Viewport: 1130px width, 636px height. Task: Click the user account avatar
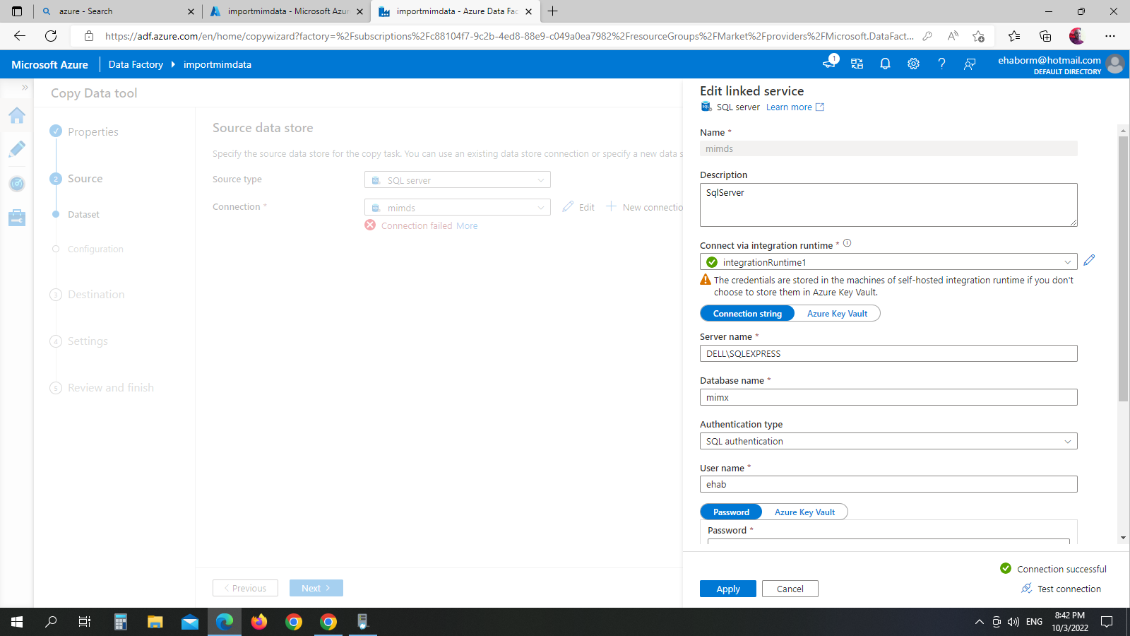point(1115,64)
